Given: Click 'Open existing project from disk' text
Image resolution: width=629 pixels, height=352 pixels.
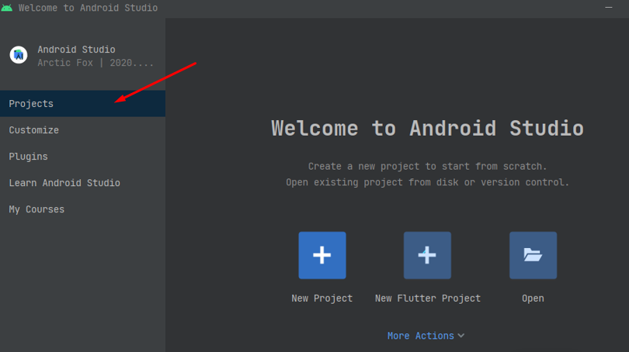Looking at the screenshot, I should coord(428,183).
